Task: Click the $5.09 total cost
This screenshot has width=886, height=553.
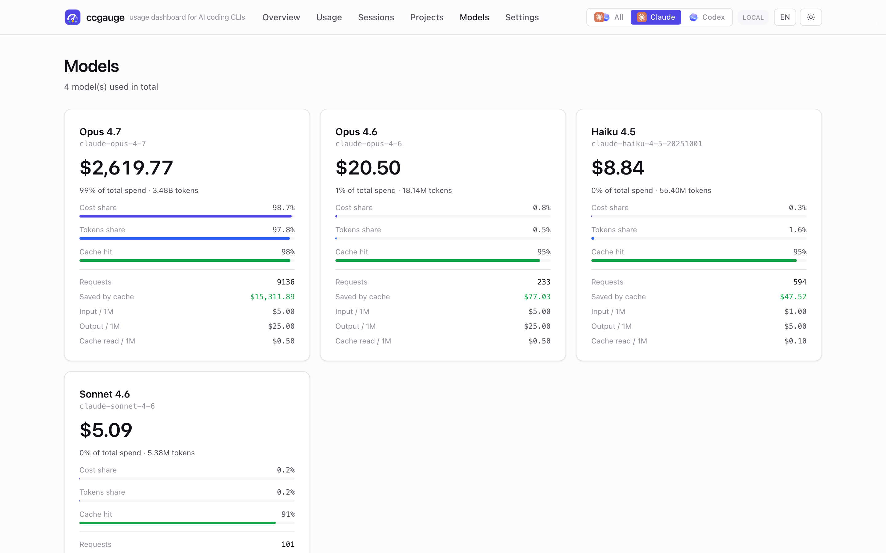Action: point(106,430)
